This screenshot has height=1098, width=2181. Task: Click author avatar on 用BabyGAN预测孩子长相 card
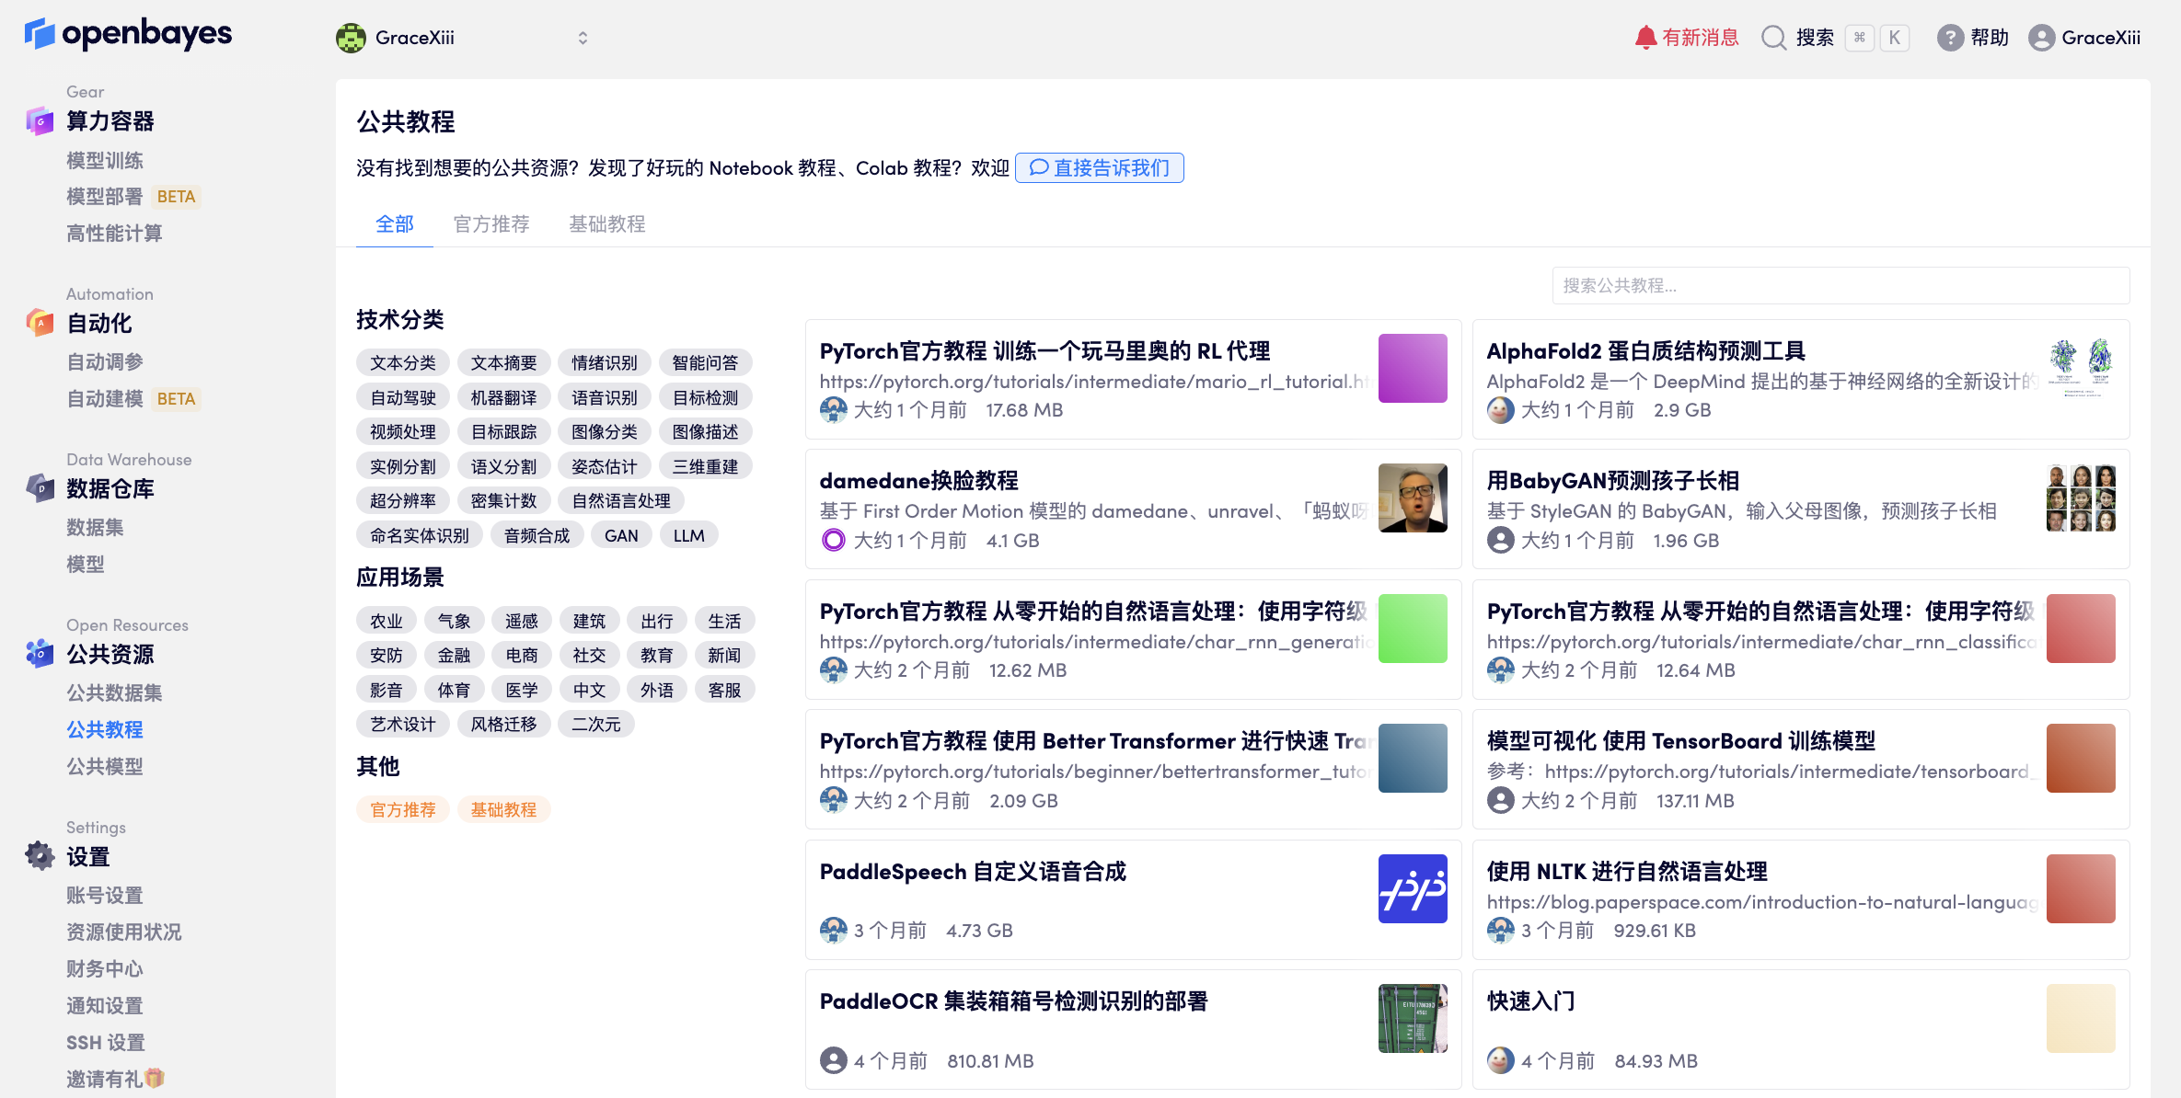point(1500,541)
